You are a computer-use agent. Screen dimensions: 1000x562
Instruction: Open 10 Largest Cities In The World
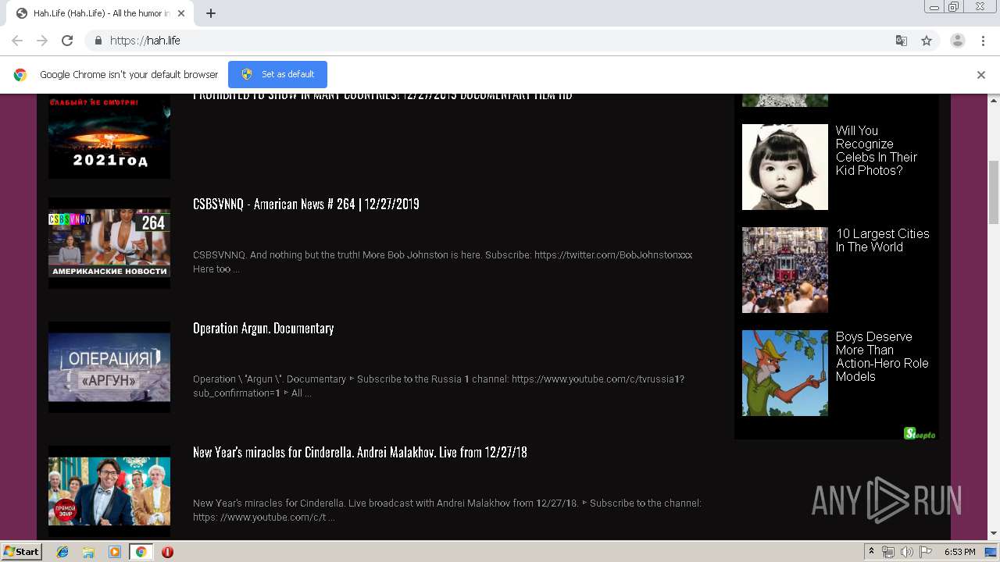[x=883, y=240]
